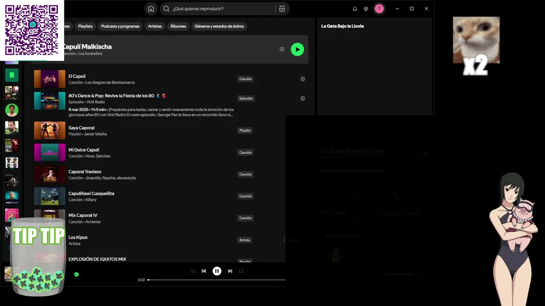Viewport: 545px width, 306px height.
Task: Open the Capuliñawi Cusqueñita song title
Action: pos(91,193)
